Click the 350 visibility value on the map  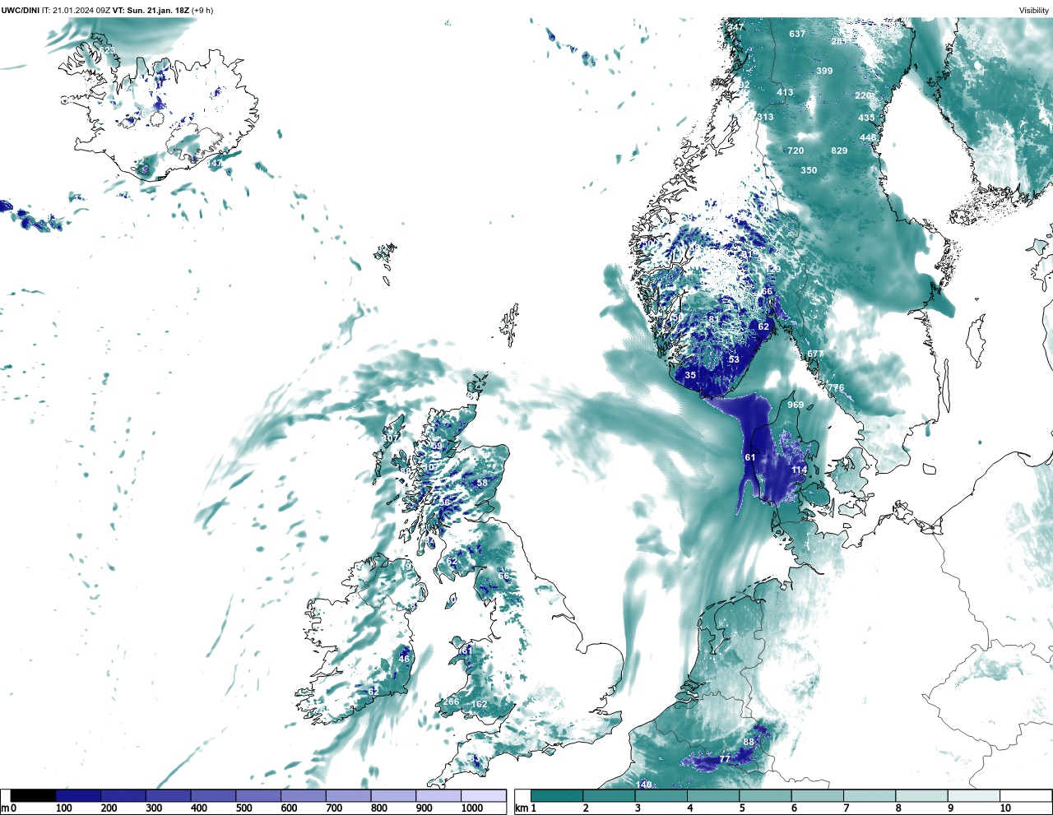tap(809, 170)
